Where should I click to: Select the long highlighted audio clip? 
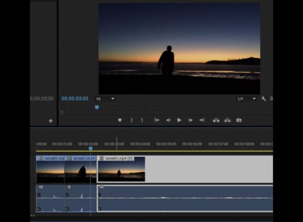(185, 198)
